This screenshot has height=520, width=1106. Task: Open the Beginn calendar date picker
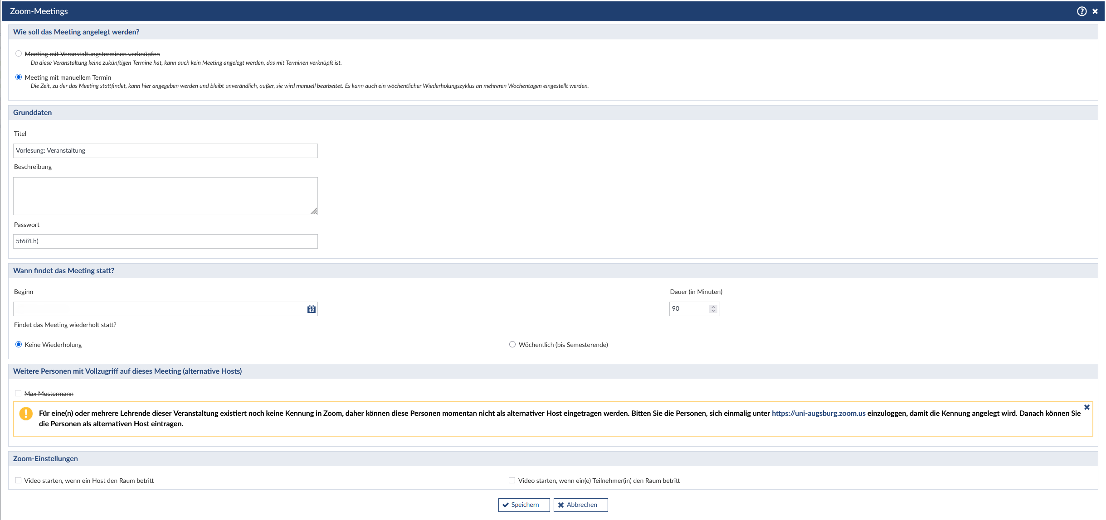(311, 309)
